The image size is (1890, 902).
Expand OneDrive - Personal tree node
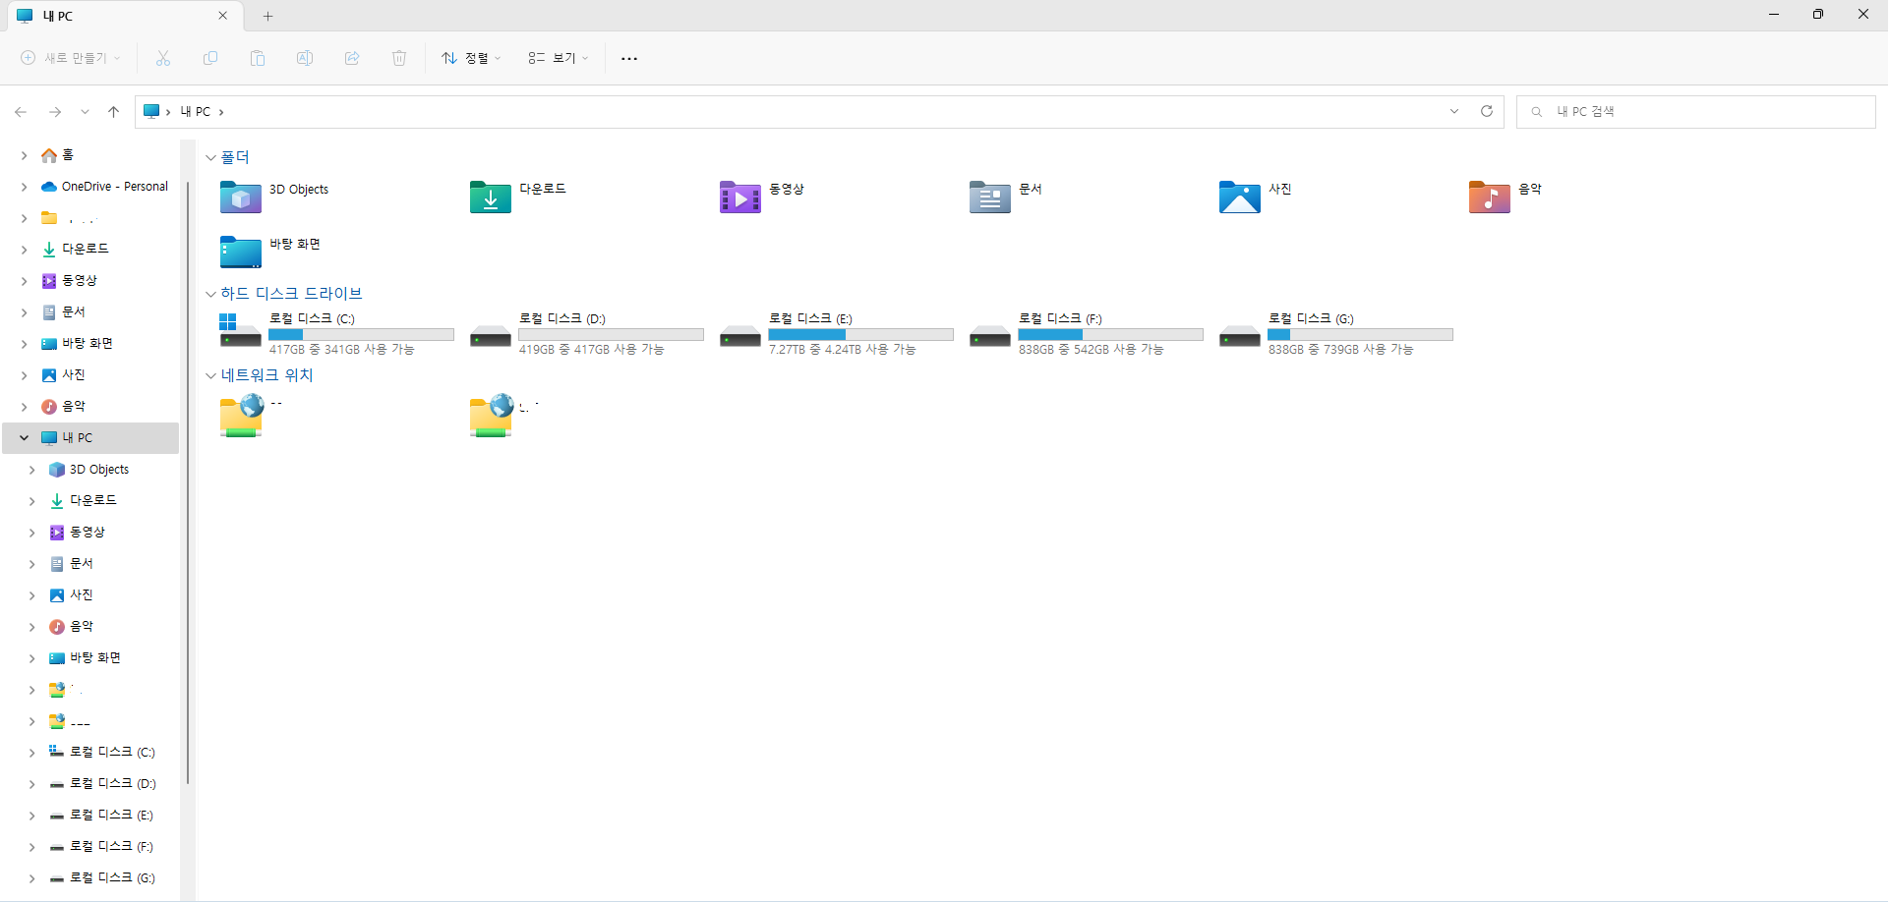[24, 187]
